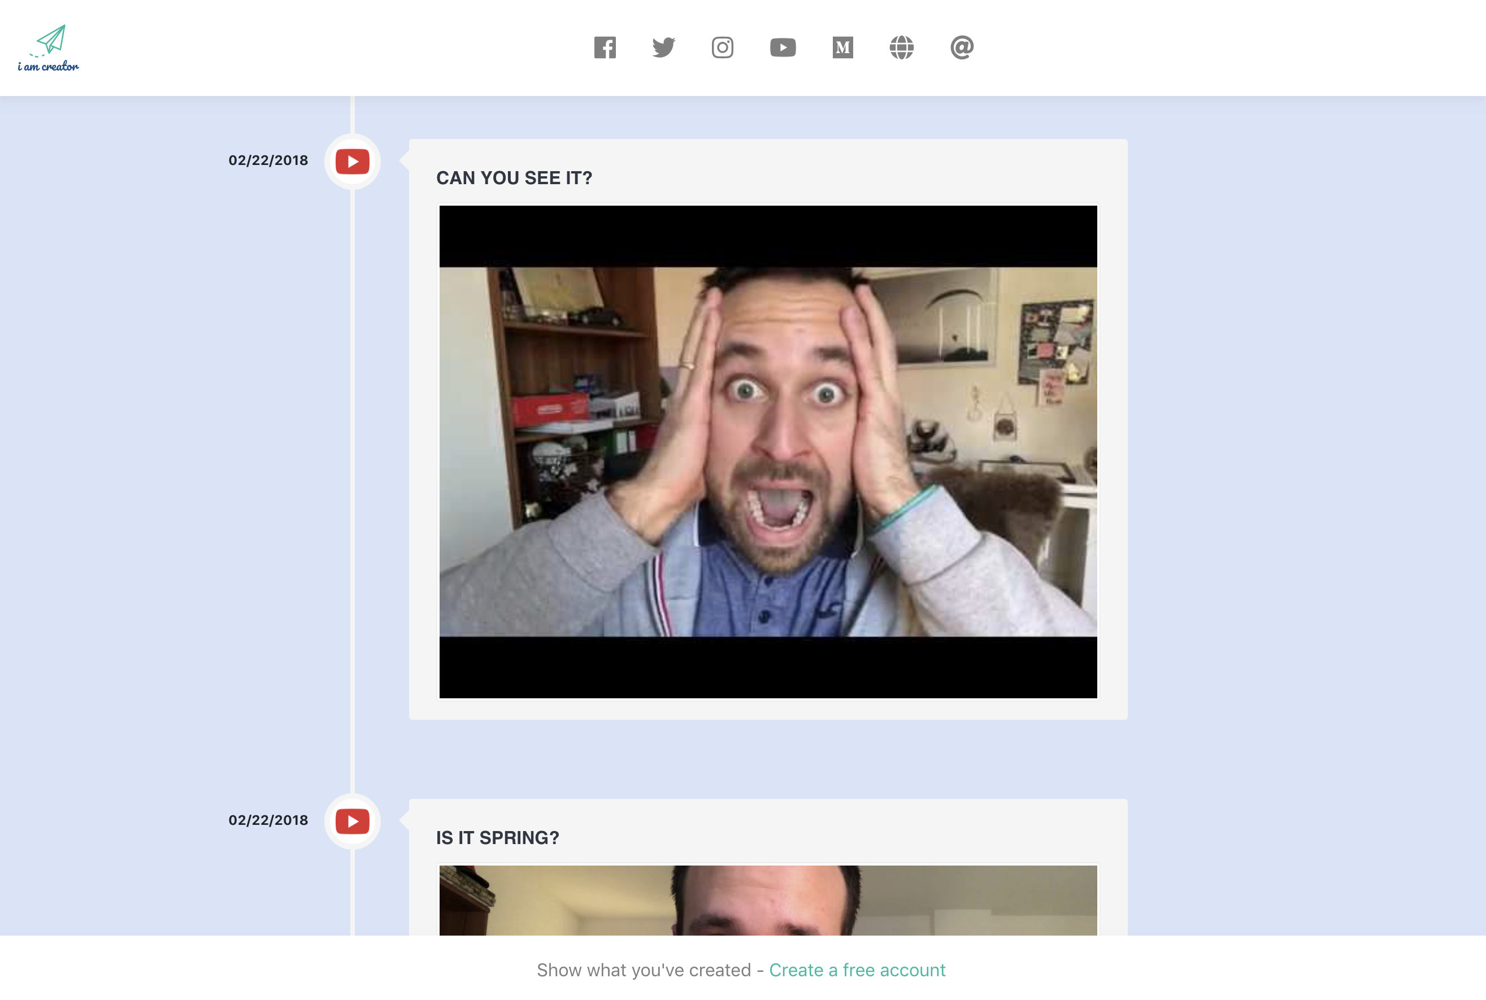
Task: Open the Is It Spring video thumbnail
Action: 768,900
